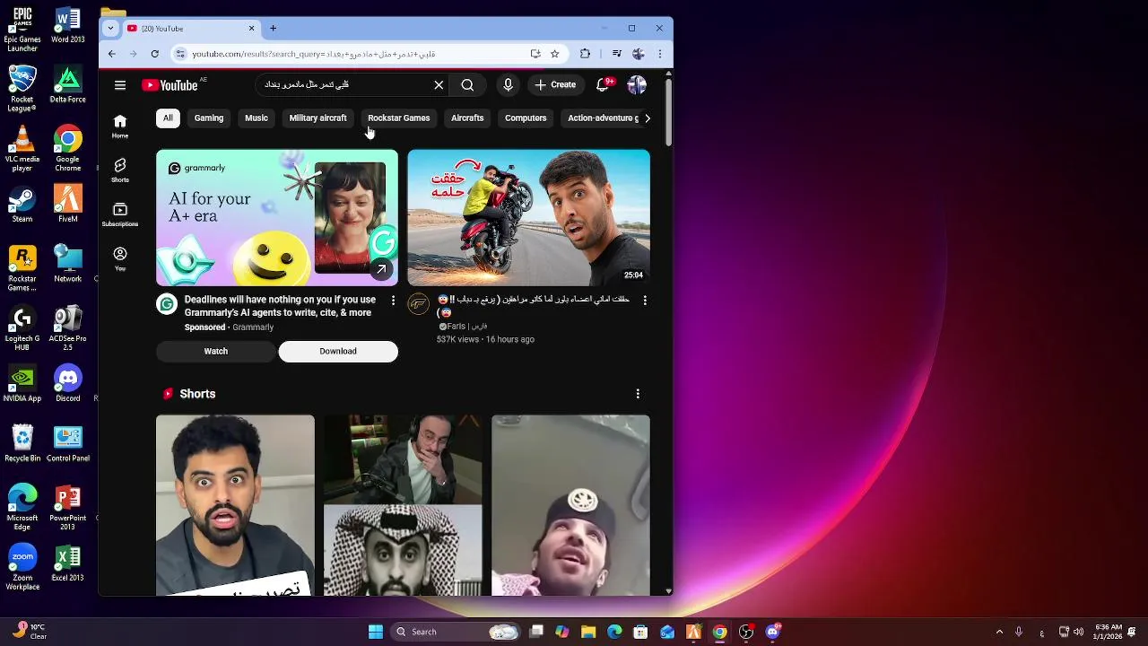Screen dimensions: 1148x646
Task: Bookmark this page with star icon
Action: [x=555, y=54]
